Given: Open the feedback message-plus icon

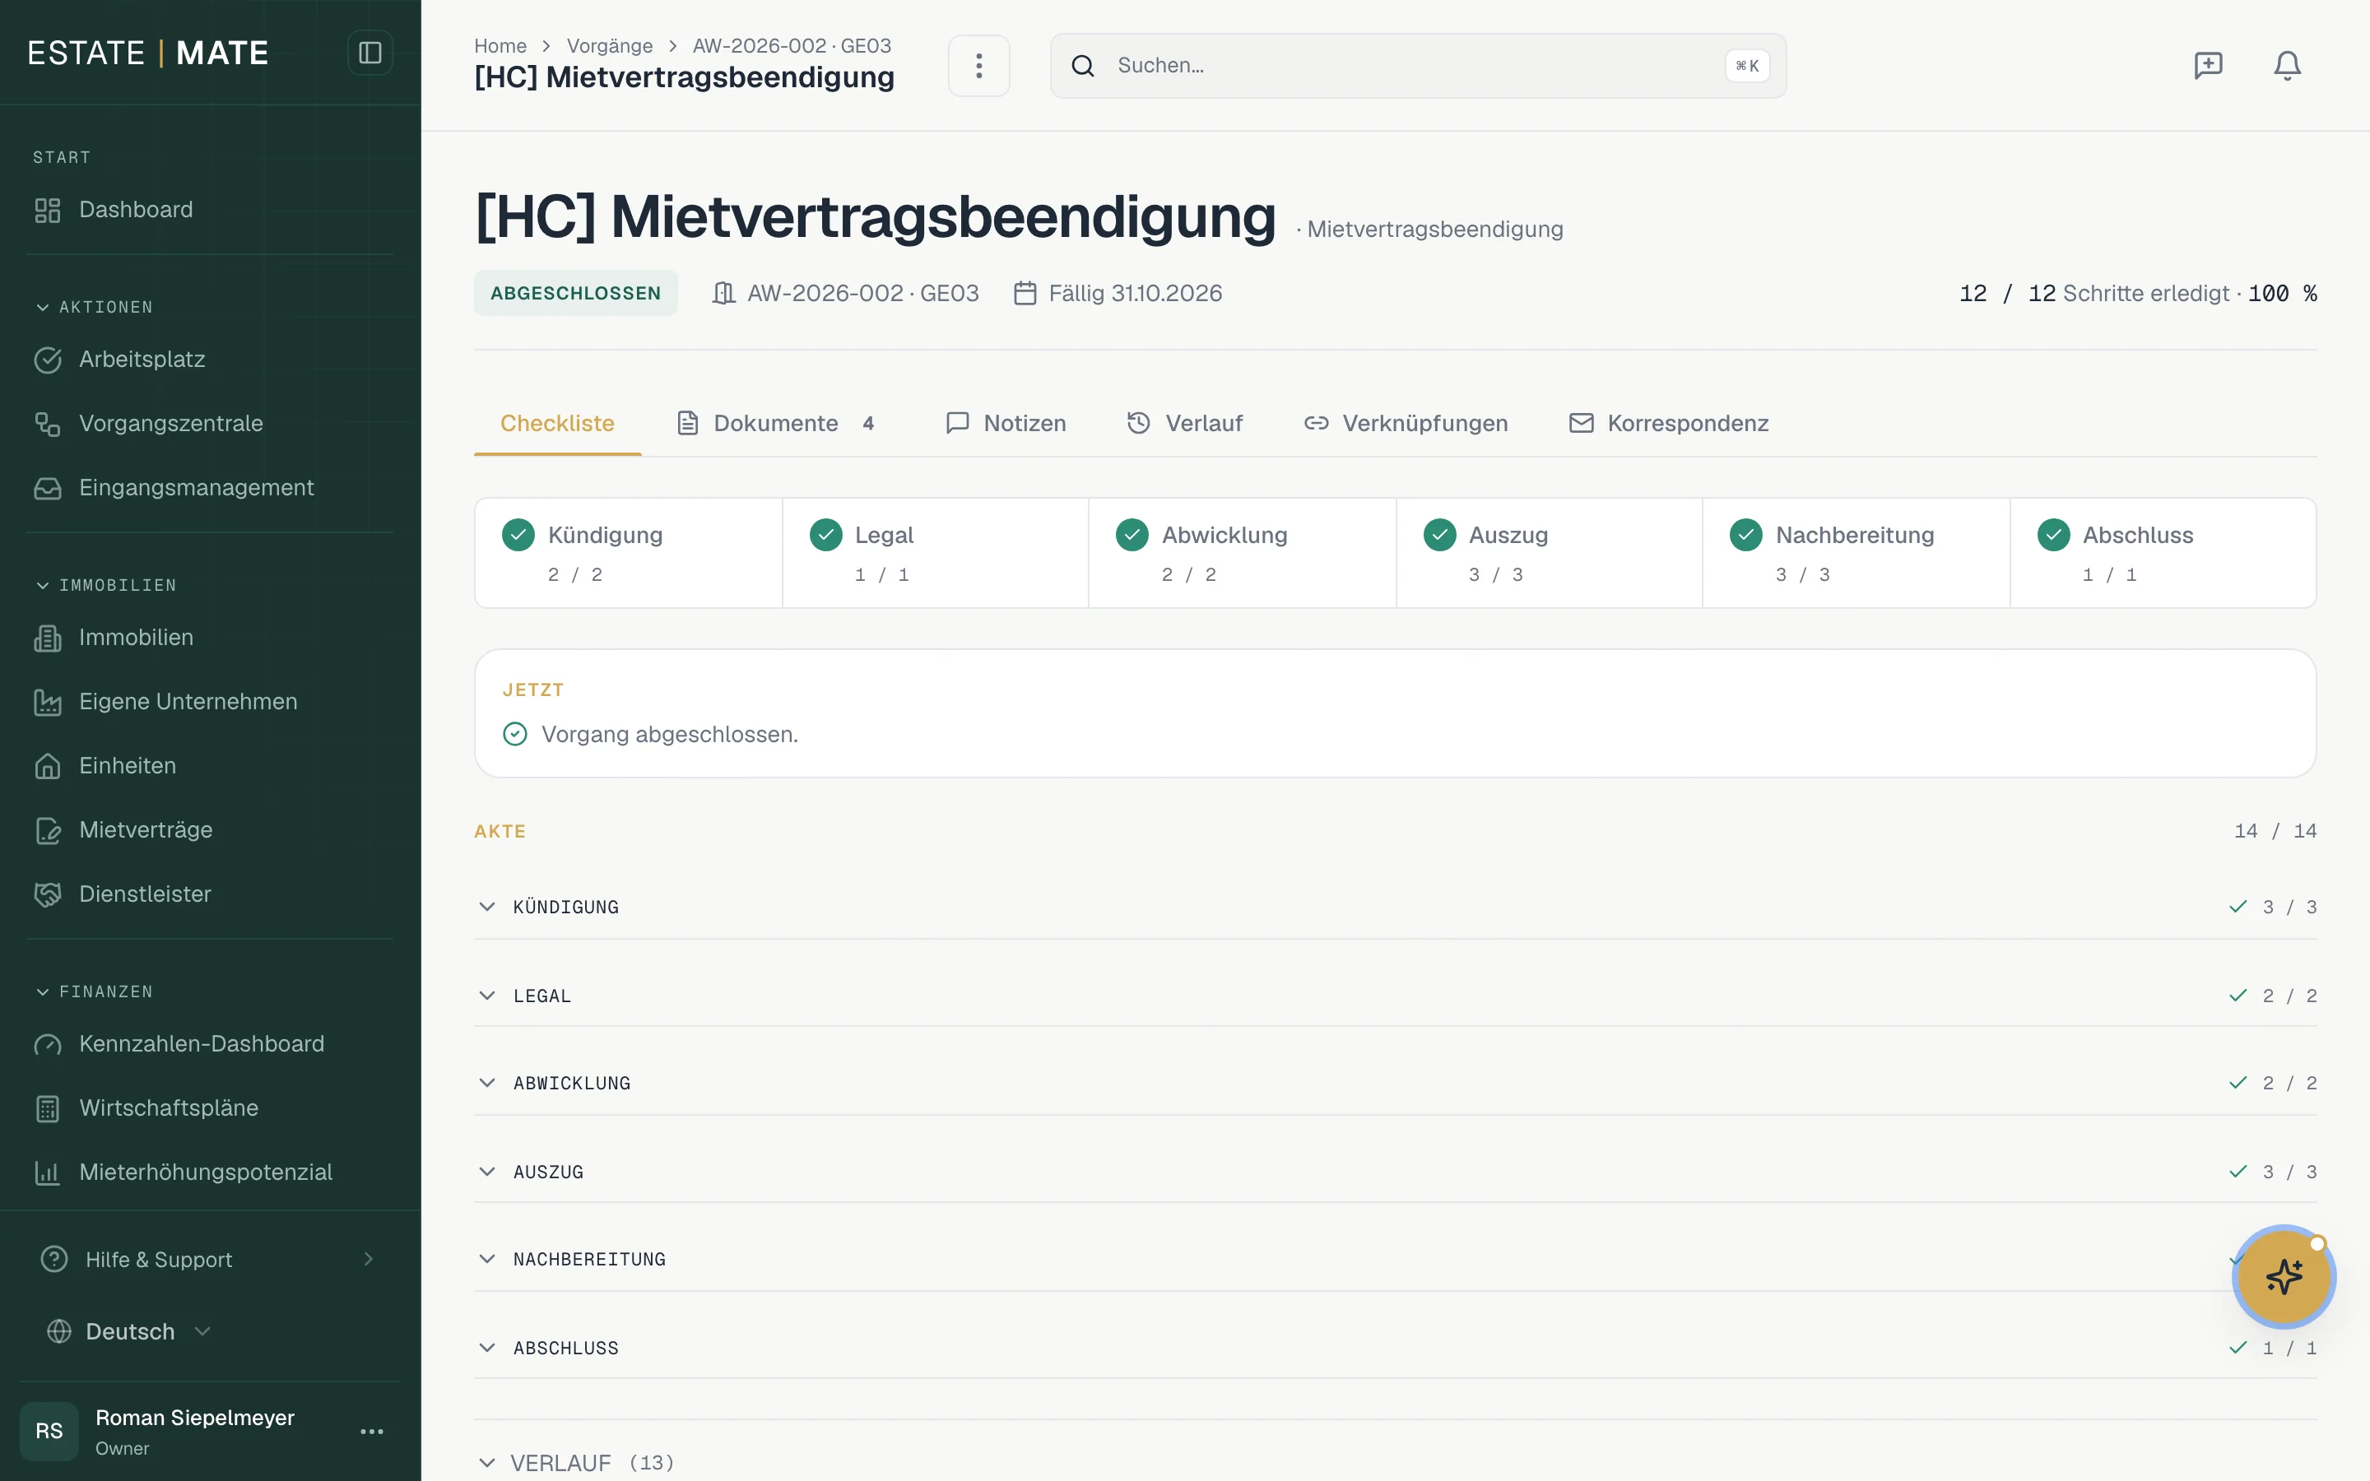Looking at the screenshot, I should point(2207,66).
